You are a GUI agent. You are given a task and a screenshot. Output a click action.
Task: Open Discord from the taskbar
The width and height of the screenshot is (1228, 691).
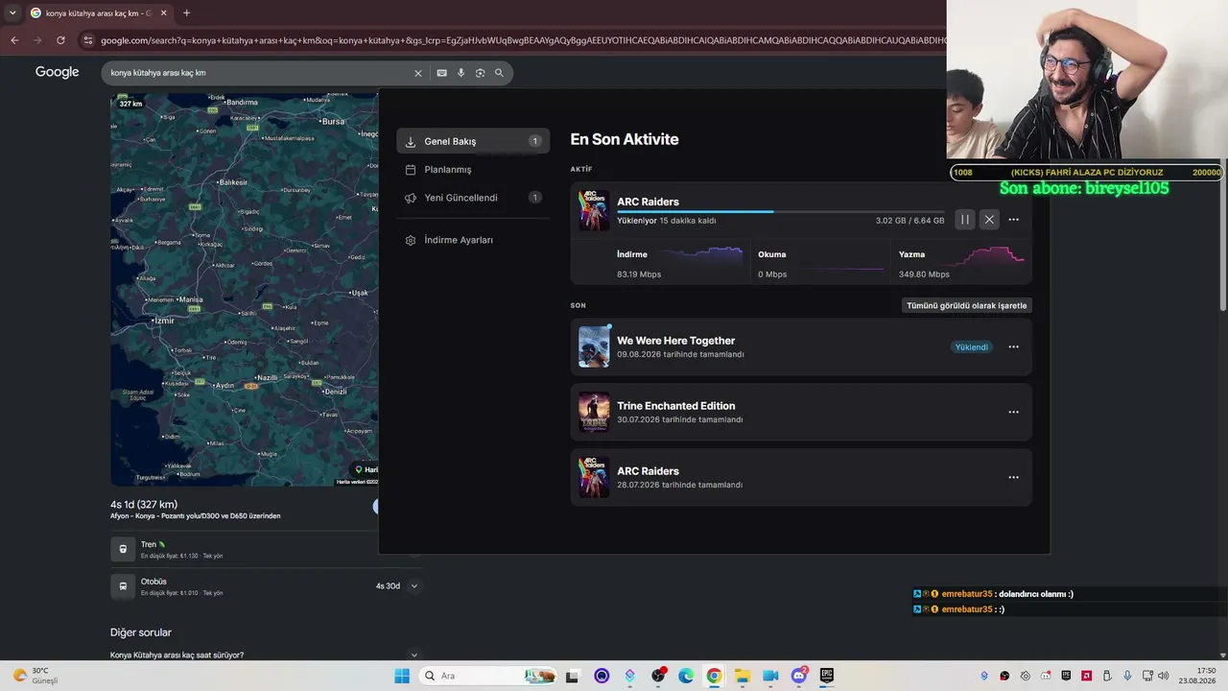[x=799, y=676]
